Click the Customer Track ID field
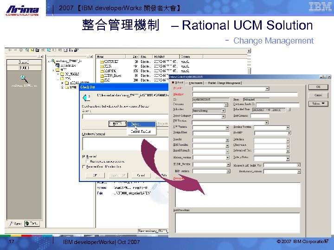 (278, 105)
